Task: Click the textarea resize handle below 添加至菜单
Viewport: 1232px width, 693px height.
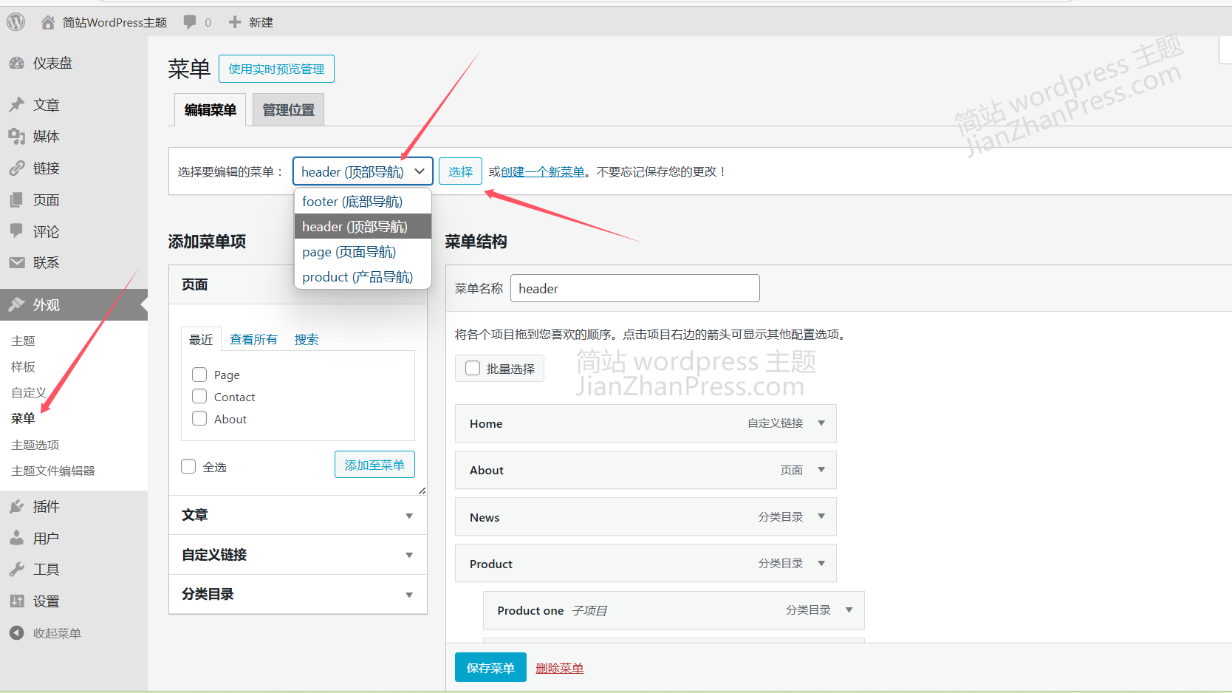Action: click(422, 491)
